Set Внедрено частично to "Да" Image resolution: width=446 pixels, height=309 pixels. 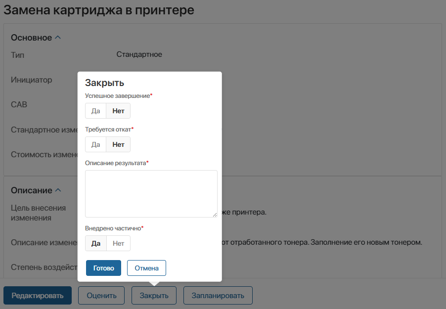96,243
